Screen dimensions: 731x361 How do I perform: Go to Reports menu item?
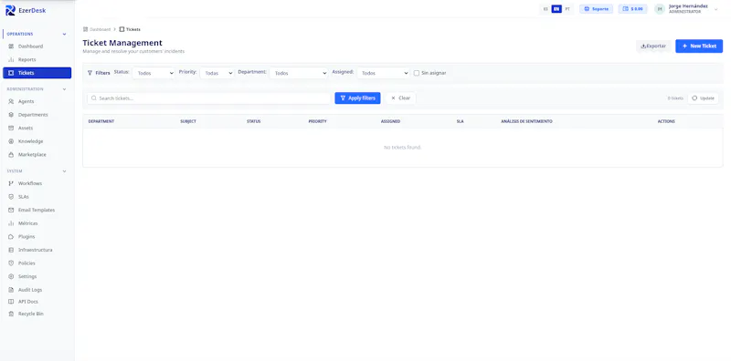[x=37, y=59]
